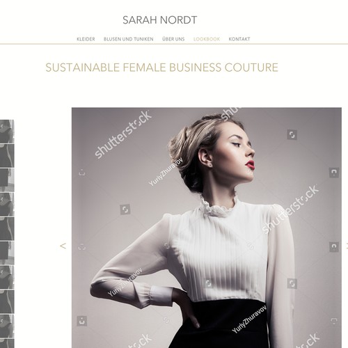348x348 pixels.
Task: Select the bottom-most thumbnail in the left strip
Action: pyautogui.click(x=7, y=344)
